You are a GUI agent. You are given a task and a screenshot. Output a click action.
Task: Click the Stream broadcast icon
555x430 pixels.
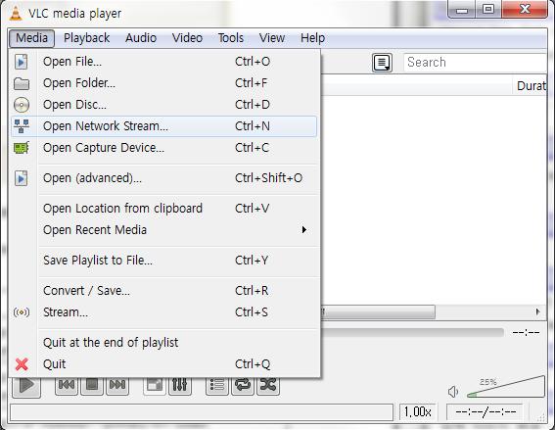click(x=22, y=312)
